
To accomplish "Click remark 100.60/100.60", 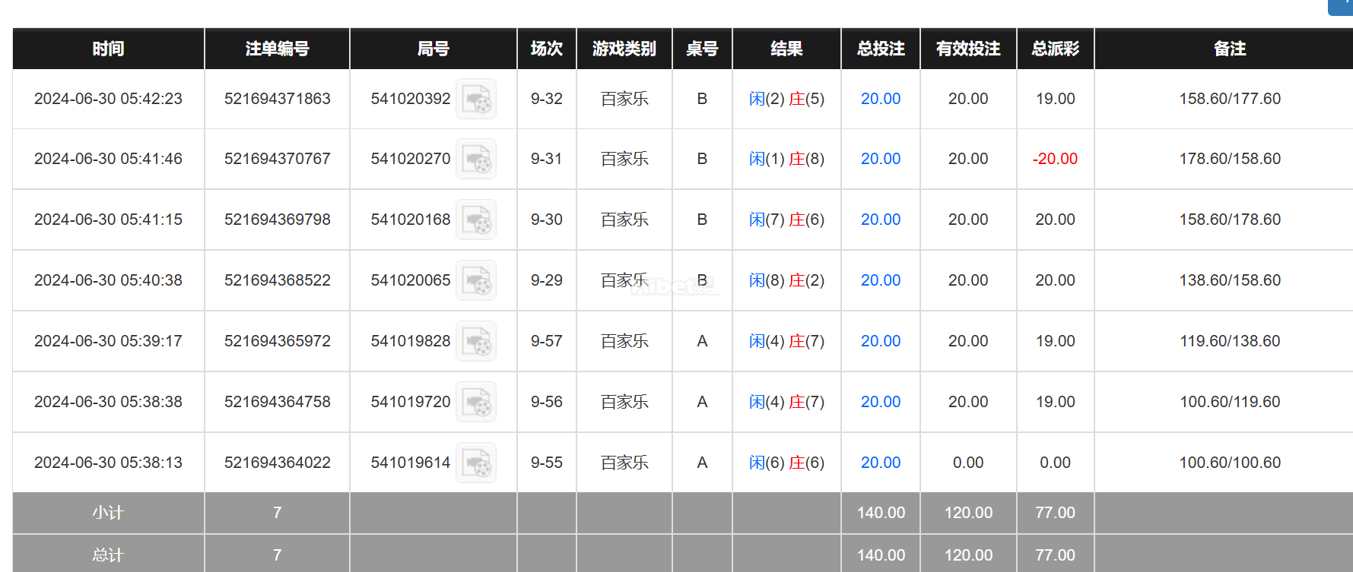I will click(1230, 463).
